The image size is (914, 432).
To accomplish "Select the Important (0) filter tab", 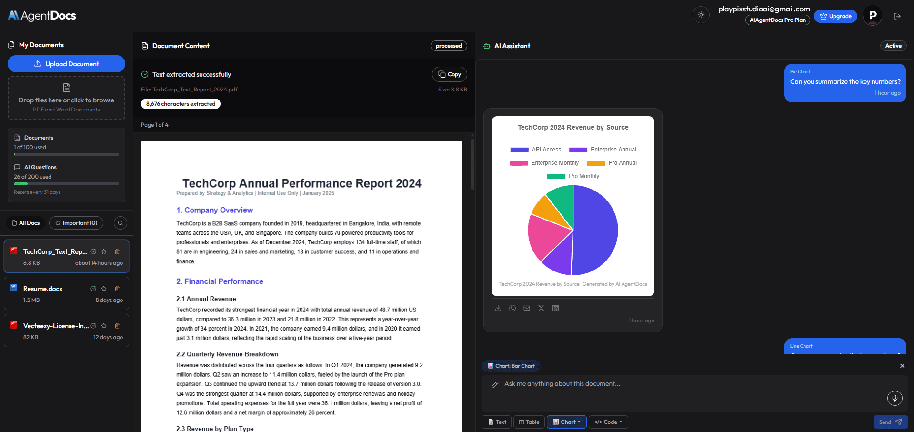I will (76, 223).
